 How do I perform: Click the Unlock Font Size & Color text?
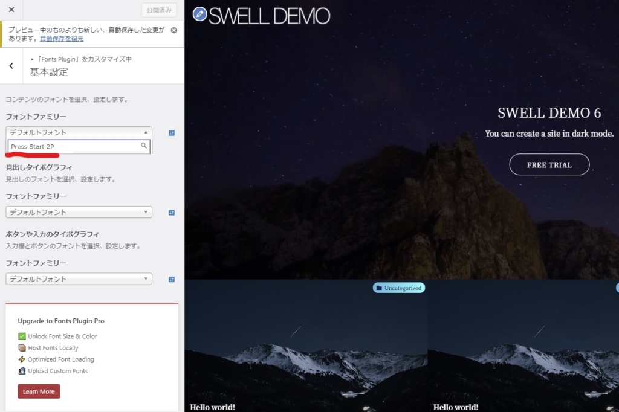(62, 336)
